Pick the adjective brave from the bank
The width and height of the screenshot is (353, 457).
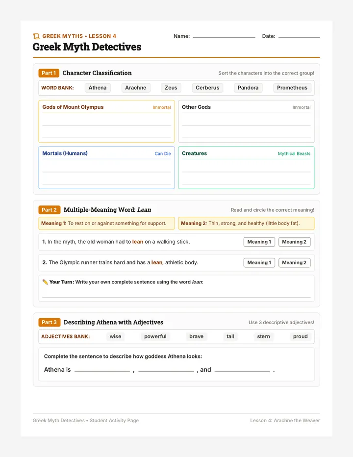197,336
